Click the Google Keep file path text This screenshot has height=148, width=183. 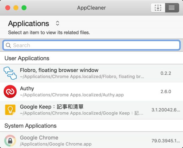[82, 113]
